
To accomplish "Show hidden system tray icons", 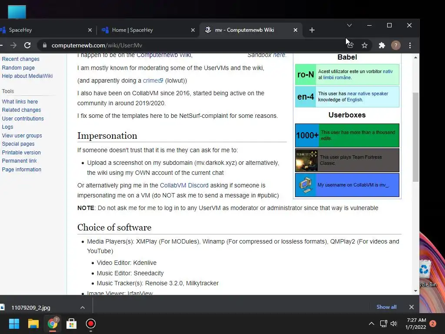I will (371, 324).
